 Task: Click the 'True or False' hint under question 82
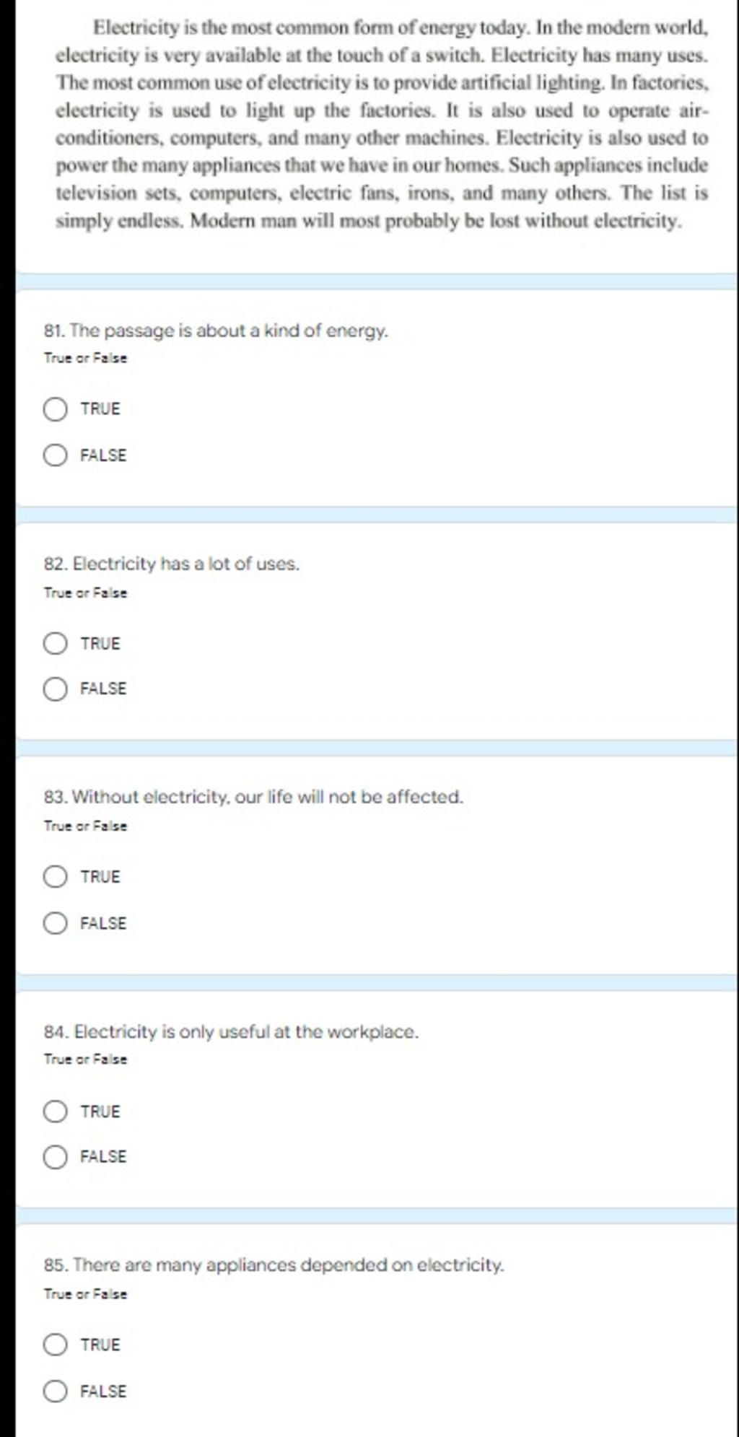85,593
